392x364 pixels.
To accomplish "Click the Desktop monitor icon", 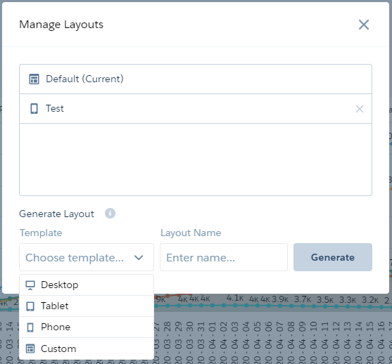I will 30,285.
